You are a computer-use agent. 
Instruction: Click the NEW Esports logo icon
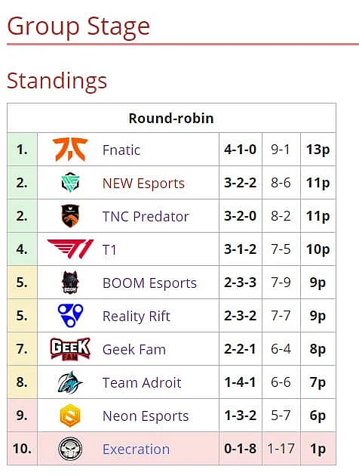[x=70, y=182]
